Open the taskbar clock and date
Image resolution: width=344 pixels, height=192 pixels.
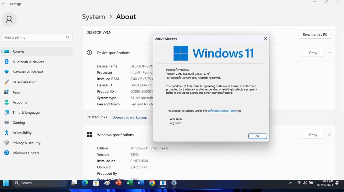325,183
